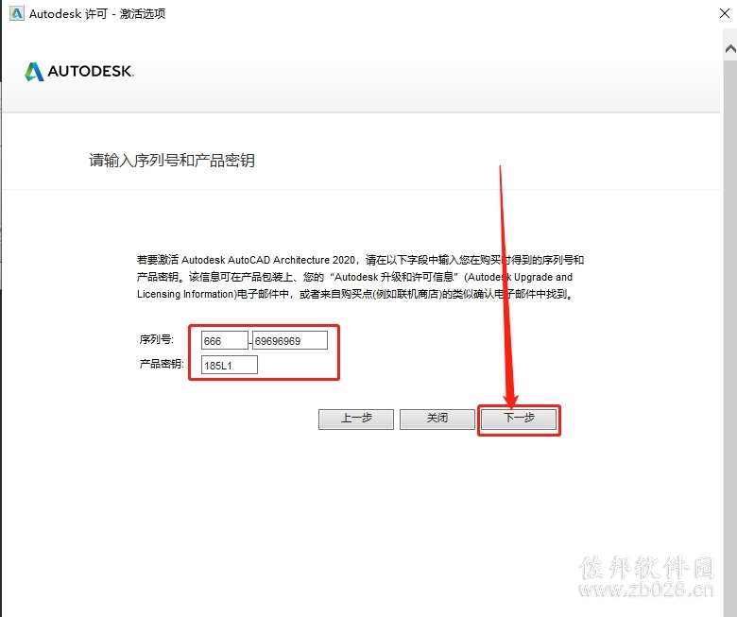Click the vertical scrollbar track
The image size is (737, 617).
pyautogui.click(x=730, y=329)
